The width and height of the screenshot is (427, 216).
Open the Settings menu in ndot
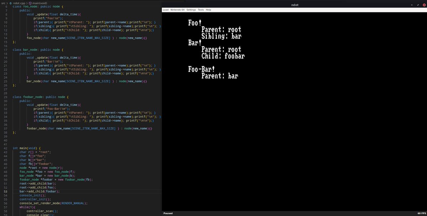(191, 10)
